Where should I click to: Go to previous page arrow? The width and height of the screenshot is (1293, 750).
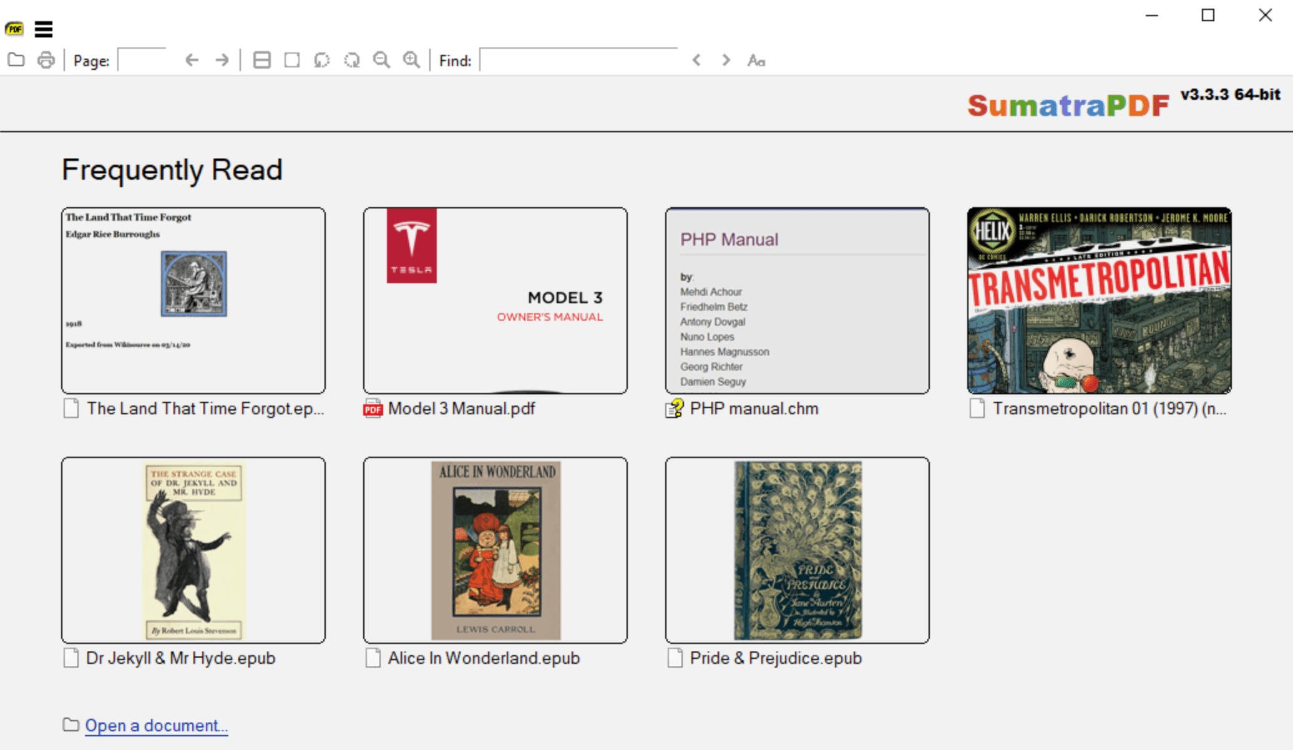pos(192,60)
